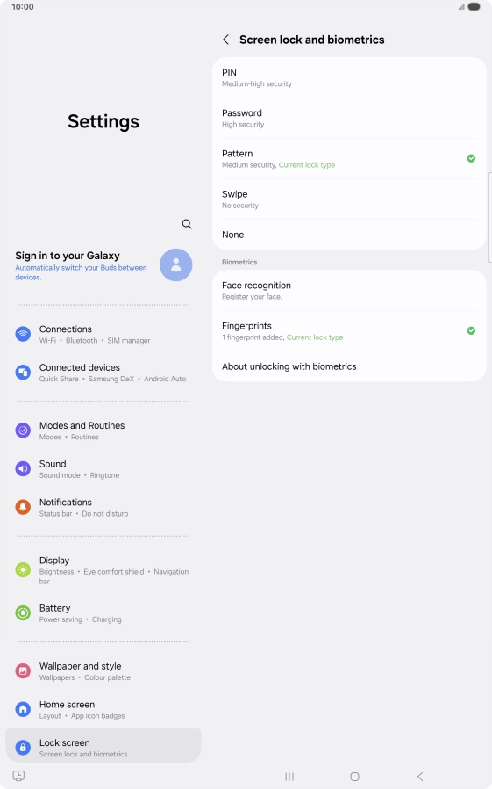The width and height of the screenshot is (492, 789).
Task: Tap the Fingerprints green checkmark
Action: pos(471,330)
